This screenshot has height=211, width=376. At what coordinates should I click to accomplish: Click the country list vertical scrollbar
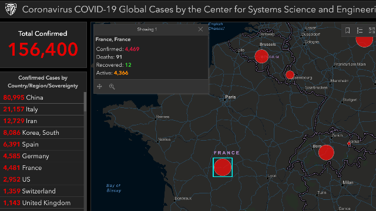click(x=85, y=101)
